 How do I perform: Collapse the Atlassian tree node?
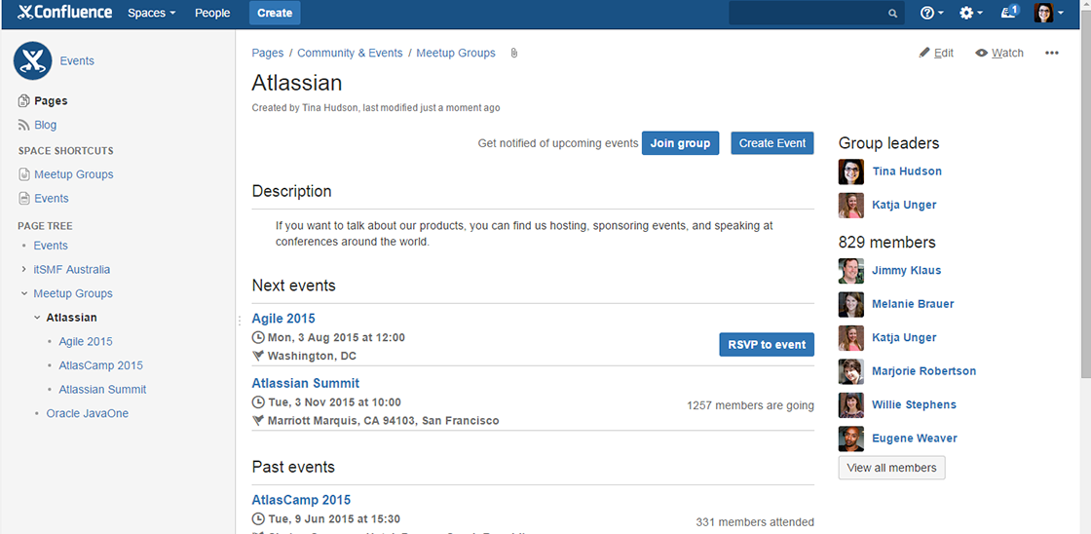pos(38,319)
